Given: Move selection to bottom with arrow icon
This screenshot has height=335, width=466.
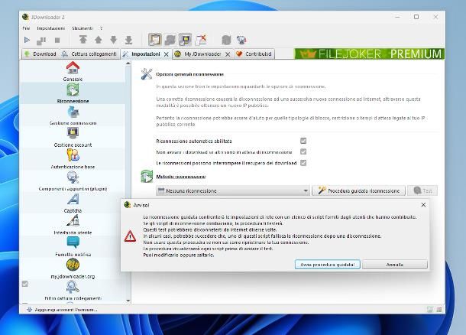Looking at the screenshot, I should coord(128,40).
